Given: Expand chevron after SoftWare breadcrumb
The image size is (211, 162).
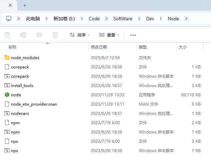Looking at the screenshot, I should pyautogui.click(x=139, y=19).
